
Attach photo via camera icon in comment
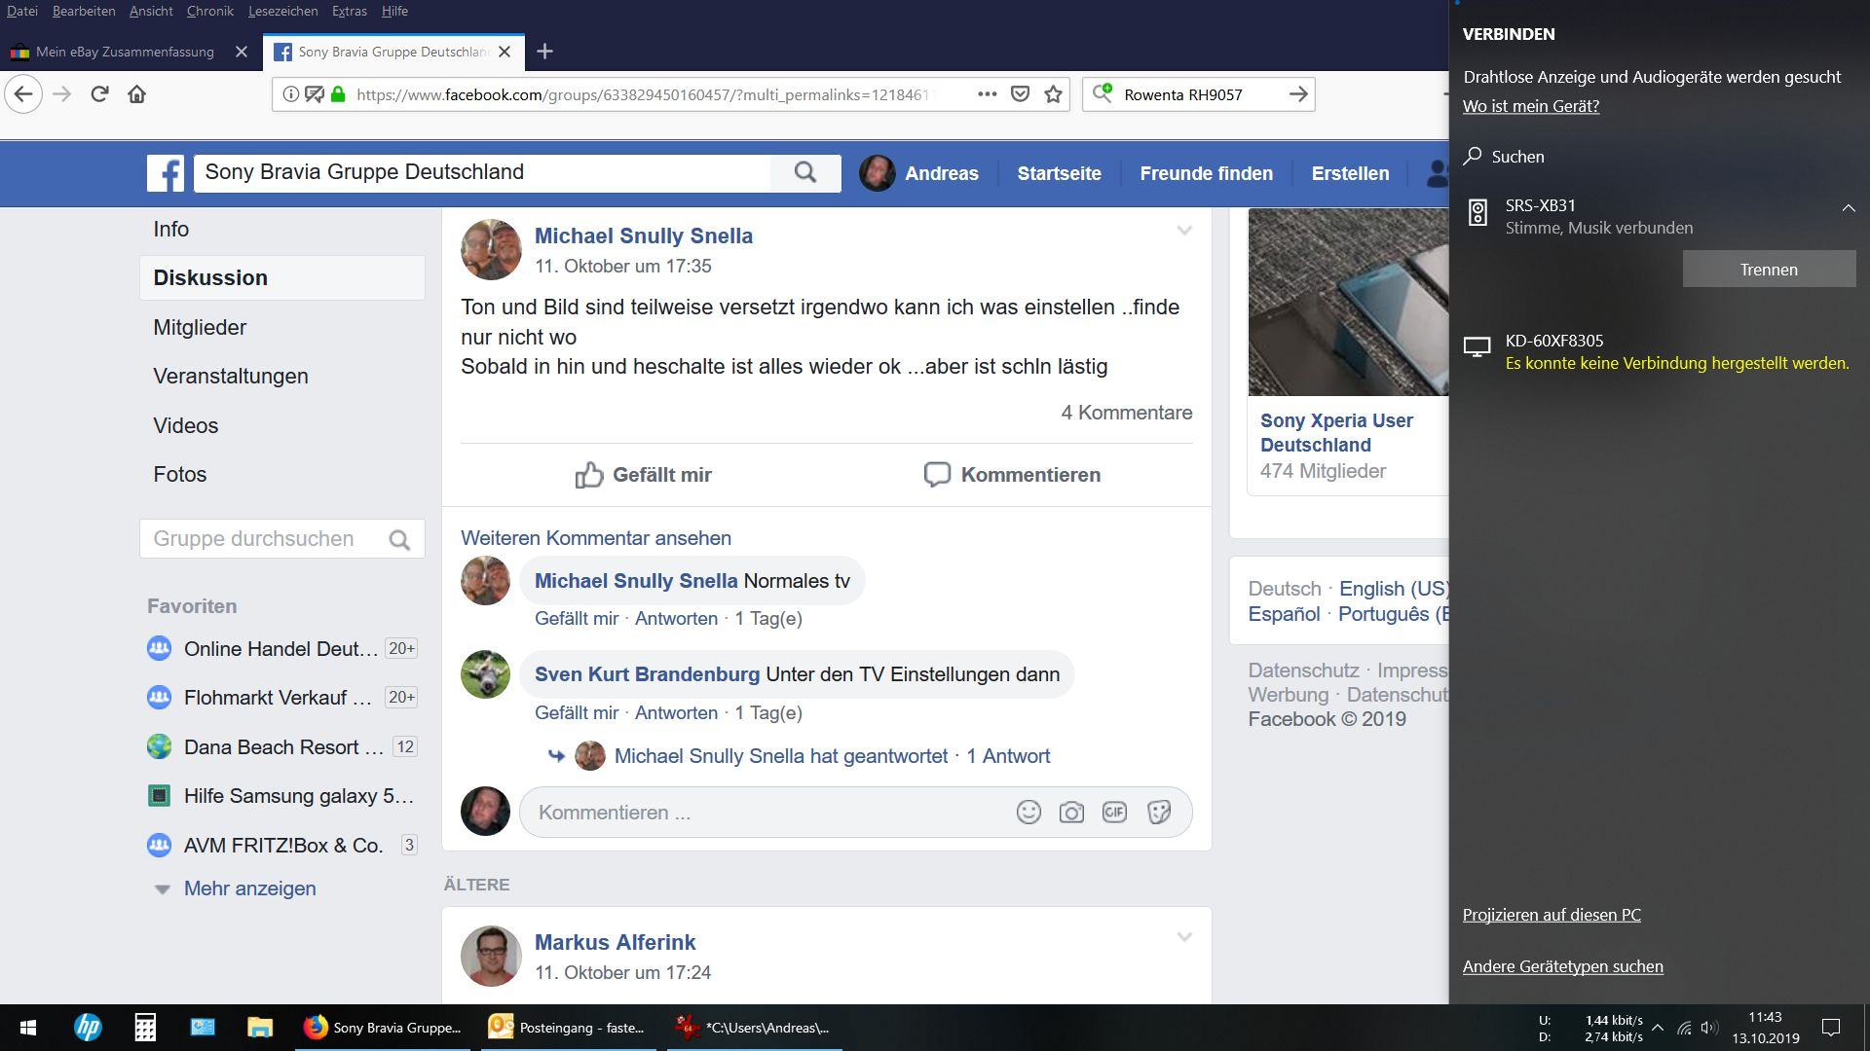(x=1071, y=813)
